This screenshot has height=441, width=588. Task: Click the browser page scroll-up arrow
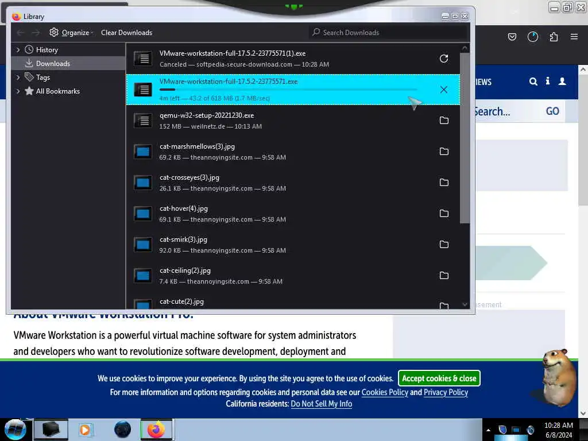pyautogui.click(x=583, y=69)
